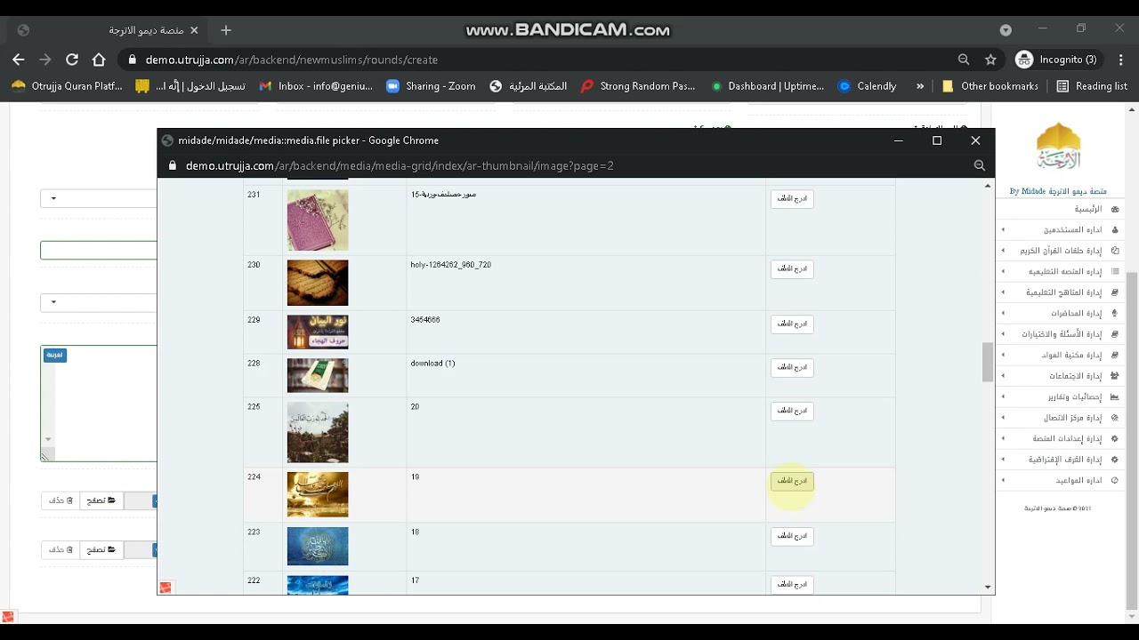Screen dimensions: 1139x640
Task: Click the clock icon beside 'اداره المواعيد'
Action: coord(1115,480)
